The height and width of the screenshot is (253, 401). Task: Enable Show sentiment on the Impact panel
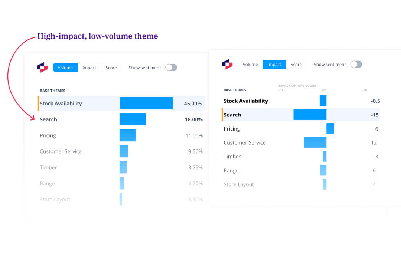click(356, 64)
